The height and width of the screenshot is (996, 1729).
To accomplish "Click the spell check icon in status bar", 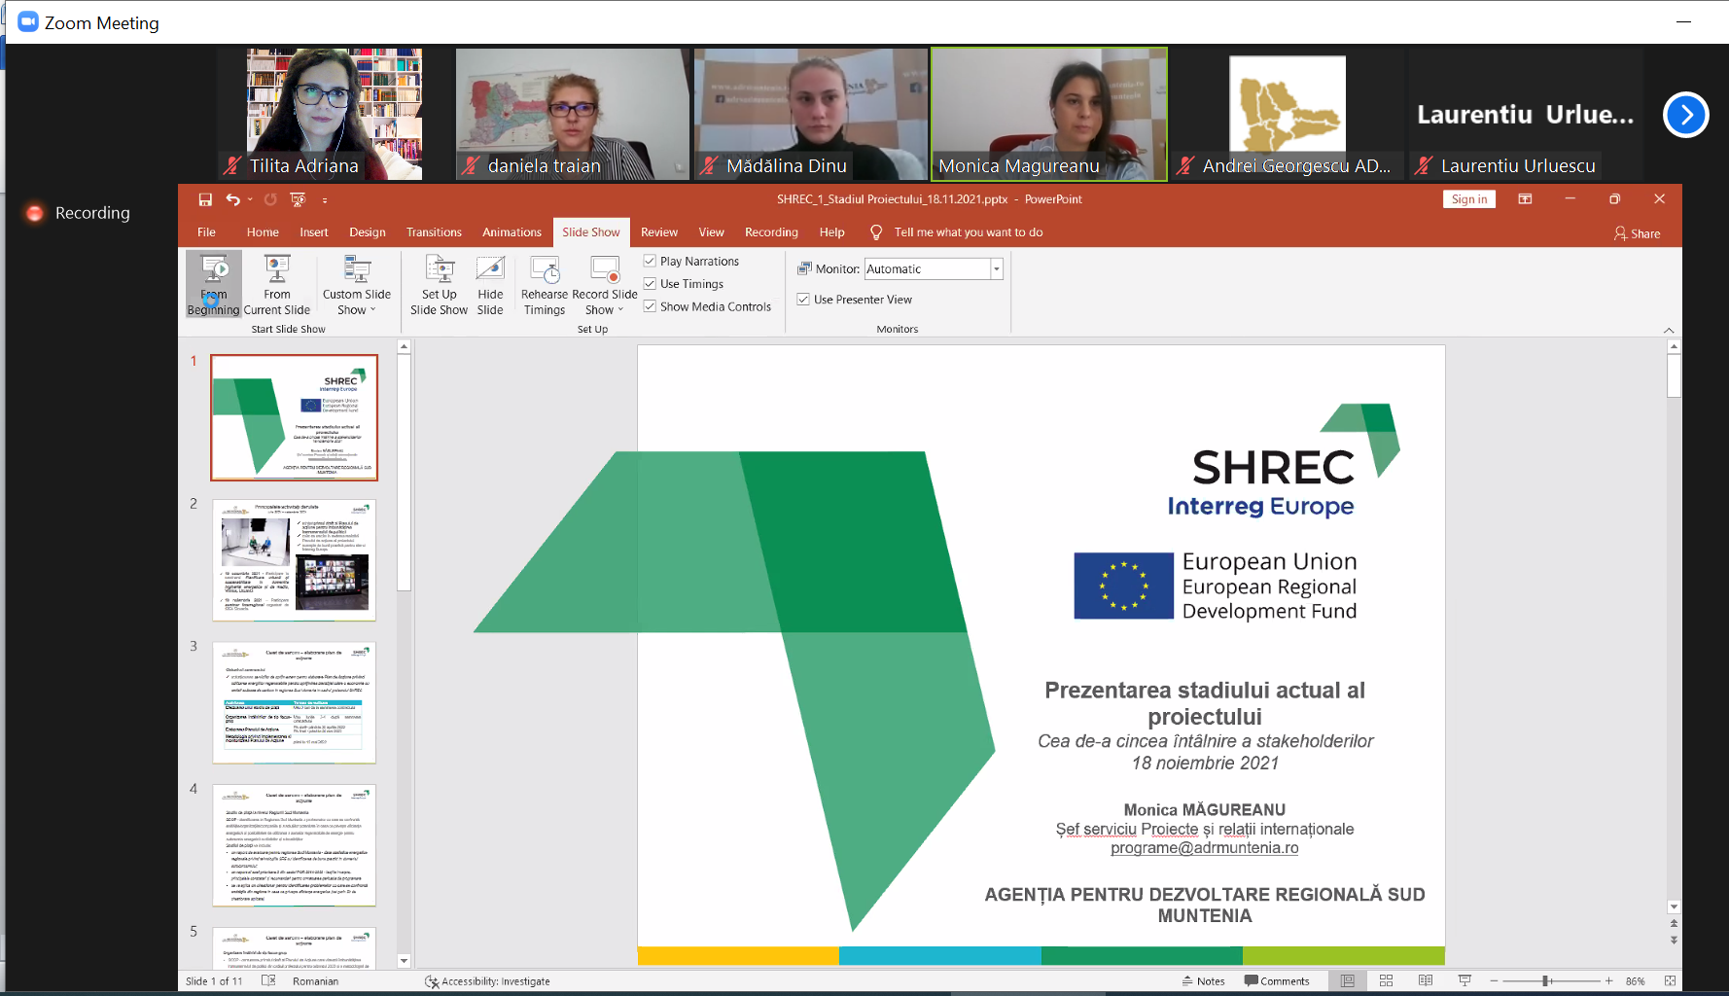I will [x=268, y=981].
